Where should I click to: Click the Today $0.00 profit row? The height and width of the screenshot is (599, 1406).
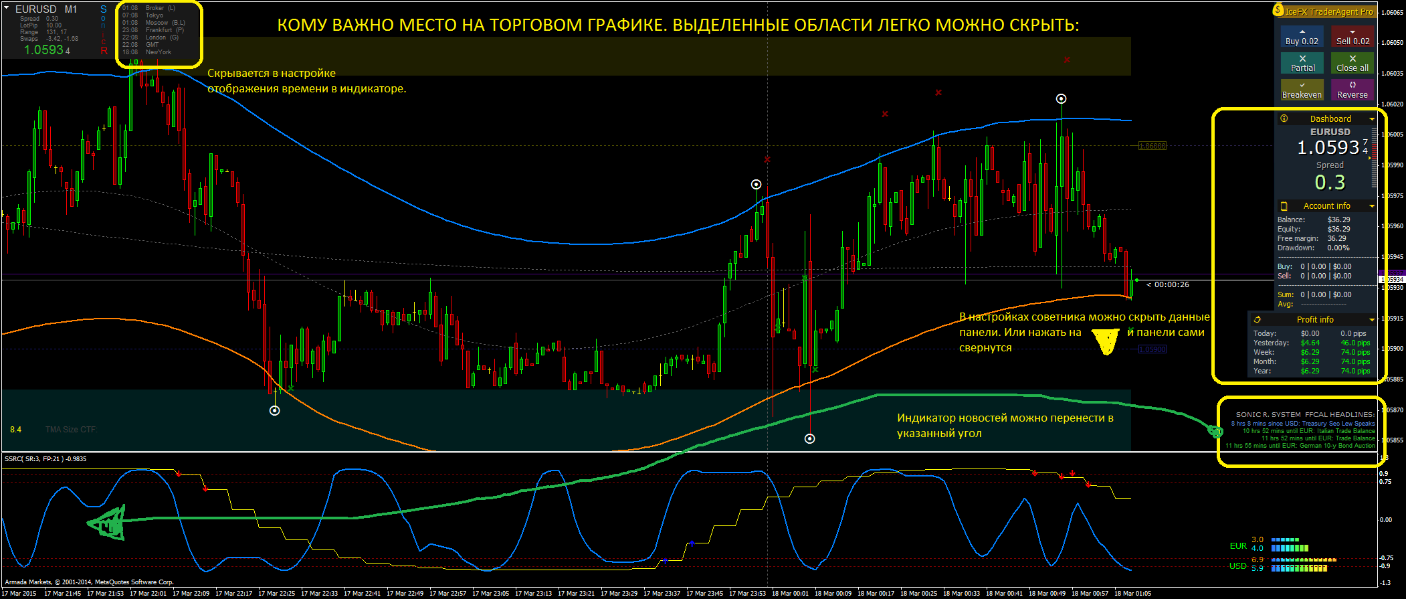(1310, 333)
